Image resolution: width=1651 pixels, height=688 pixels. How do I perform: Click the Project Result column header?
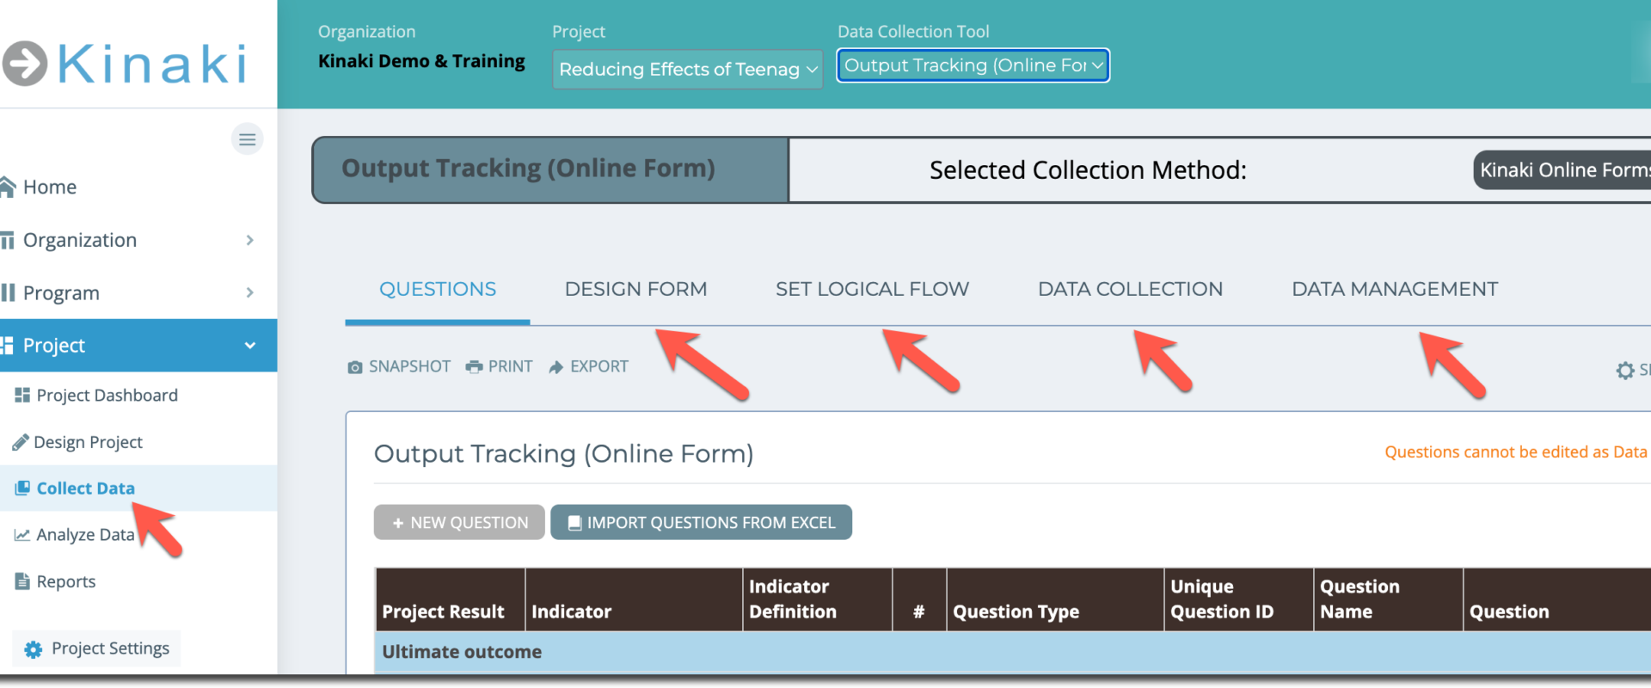click(x=451, y=599)
